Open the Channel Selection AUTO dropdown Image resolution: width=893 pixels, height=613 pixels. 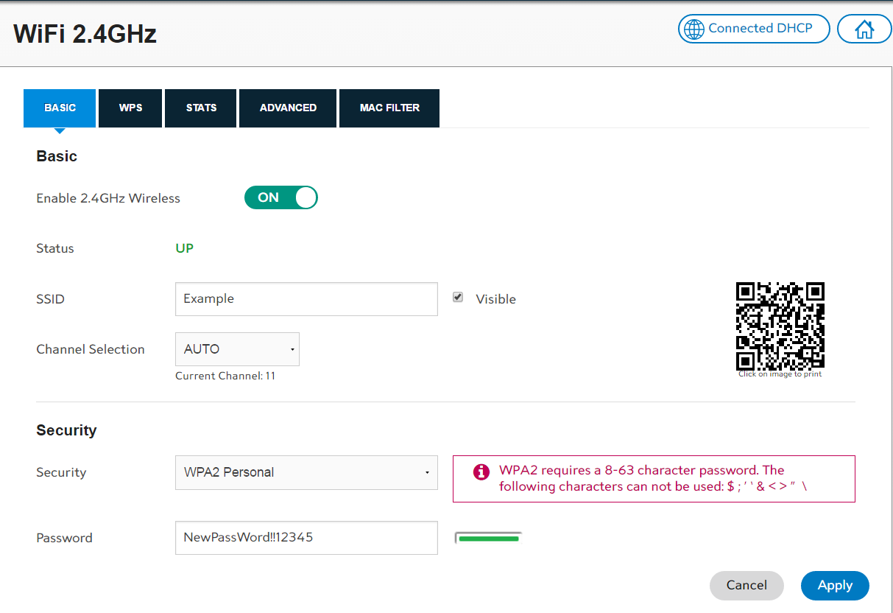click(x=237, y=349)
